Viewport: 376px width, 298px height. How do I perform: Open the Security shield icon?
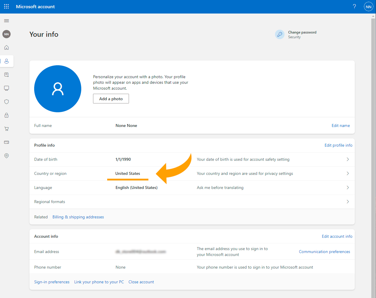[6, 102]
